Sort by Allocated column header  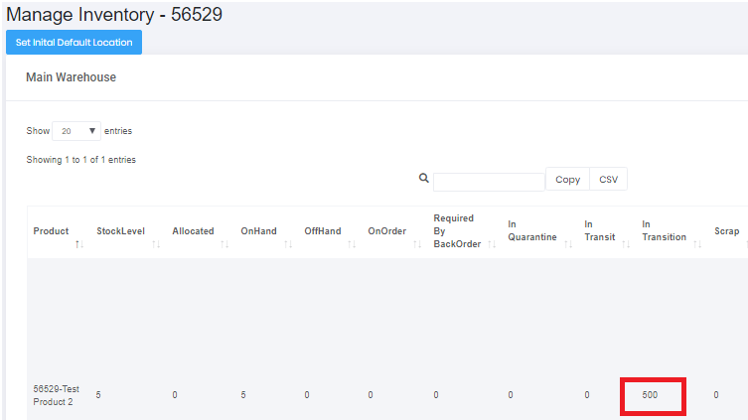click(x=193, y=231)
